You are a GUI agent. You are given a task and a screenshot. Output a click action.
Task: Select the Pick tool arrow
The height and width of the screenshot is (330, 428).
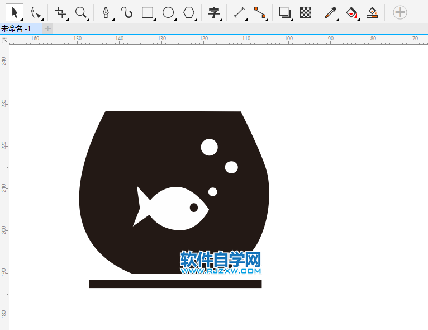[15, 12]
